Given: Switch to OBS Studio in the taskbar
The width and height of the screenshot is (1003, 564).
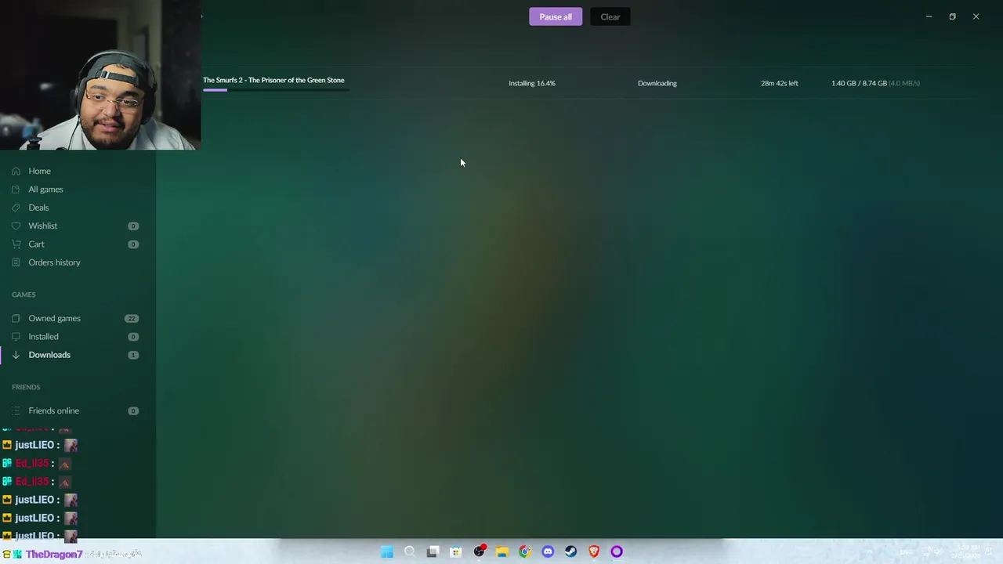Looking at the screenshot, I should coord(479,551).
